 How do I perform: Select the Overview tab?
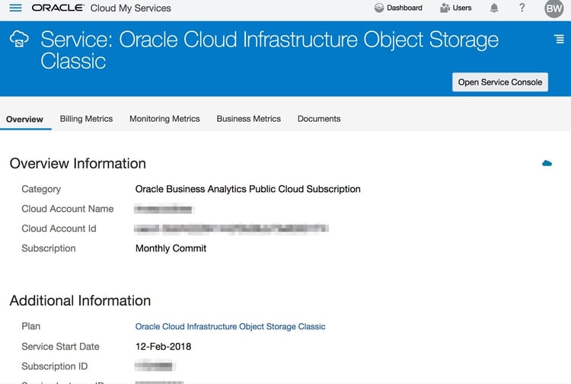[x=25, y=119]
